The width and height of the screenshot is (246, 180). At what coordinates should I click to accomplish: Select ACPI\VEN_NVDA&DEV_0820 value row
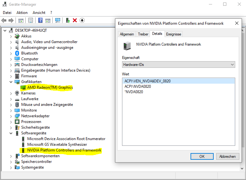click(x=178, y=81)
